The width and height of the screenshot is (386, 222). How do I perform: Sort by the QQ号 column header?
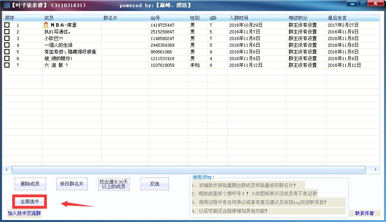[x=155, y=18]
